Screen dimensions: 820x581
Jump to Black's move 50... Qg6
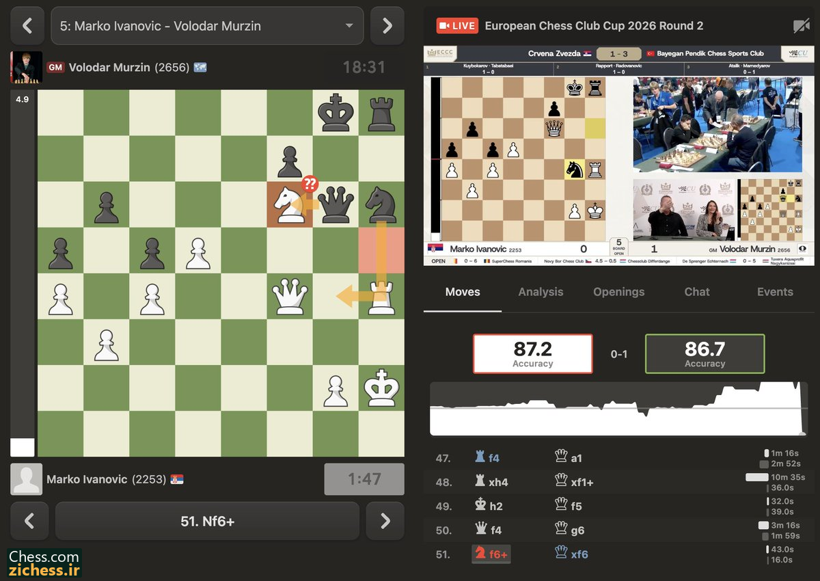571,530
